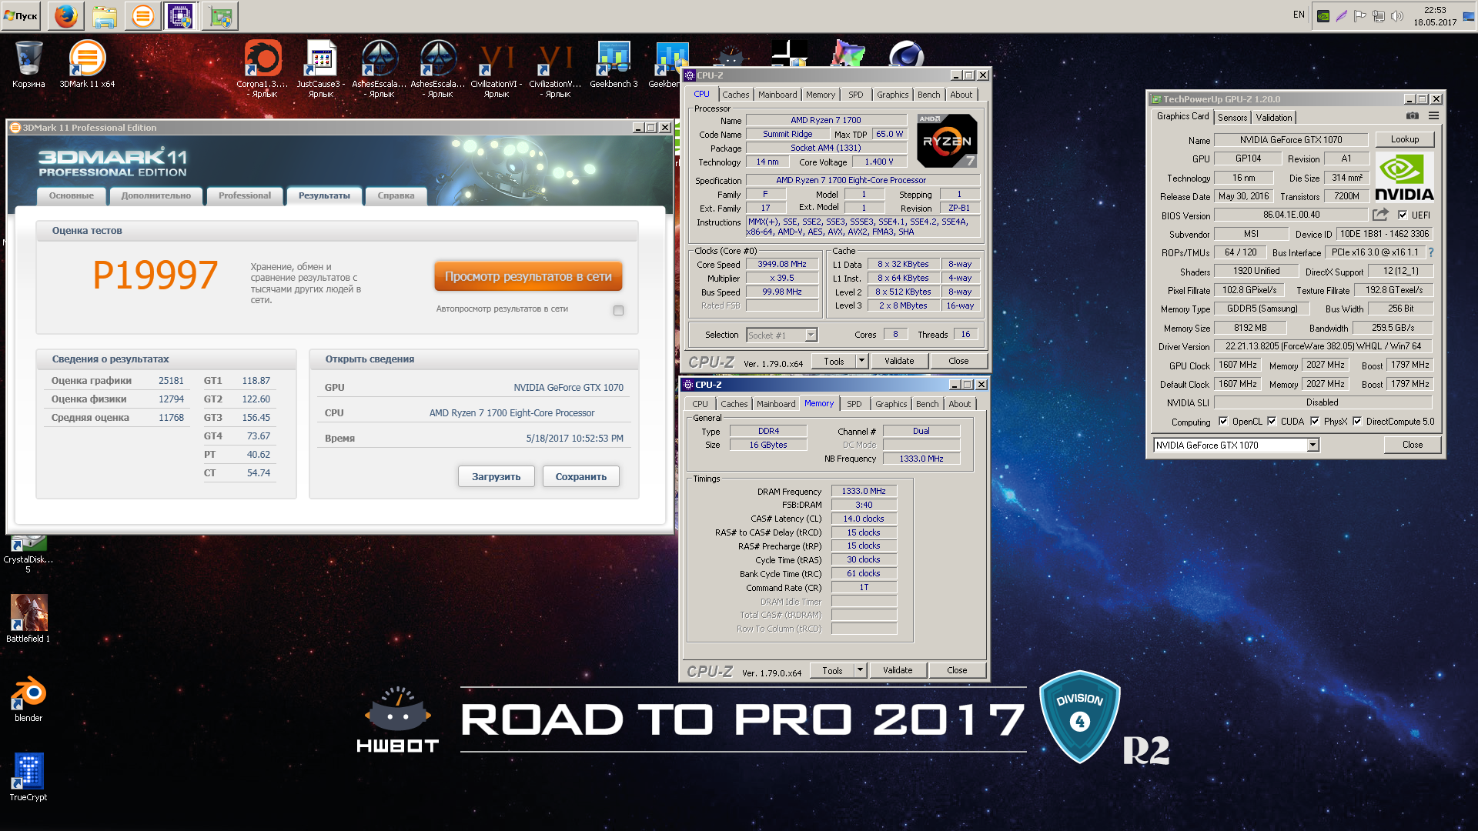Image resolution: width=1478 pixels, height=831 pixels.
Task: Switch to the Дополнительно tab in 3DMark
Action: (156, 195)
